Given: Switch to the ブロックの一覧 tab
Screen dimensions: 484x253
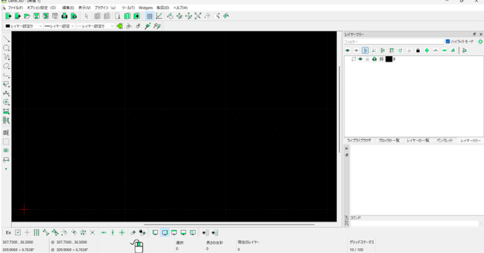Looking at the screenshot, I should (389, 141).
